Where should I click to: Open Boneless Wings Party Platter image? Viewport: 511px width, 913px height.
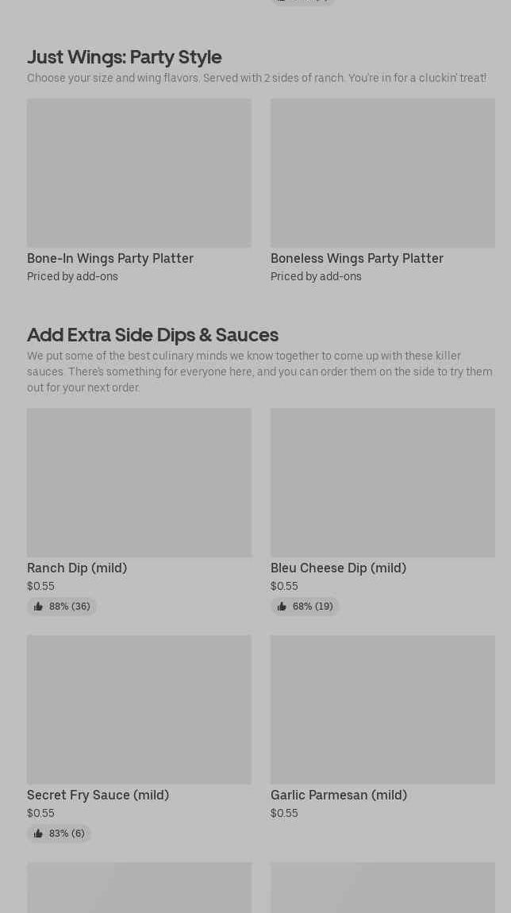tap(382, 172)
